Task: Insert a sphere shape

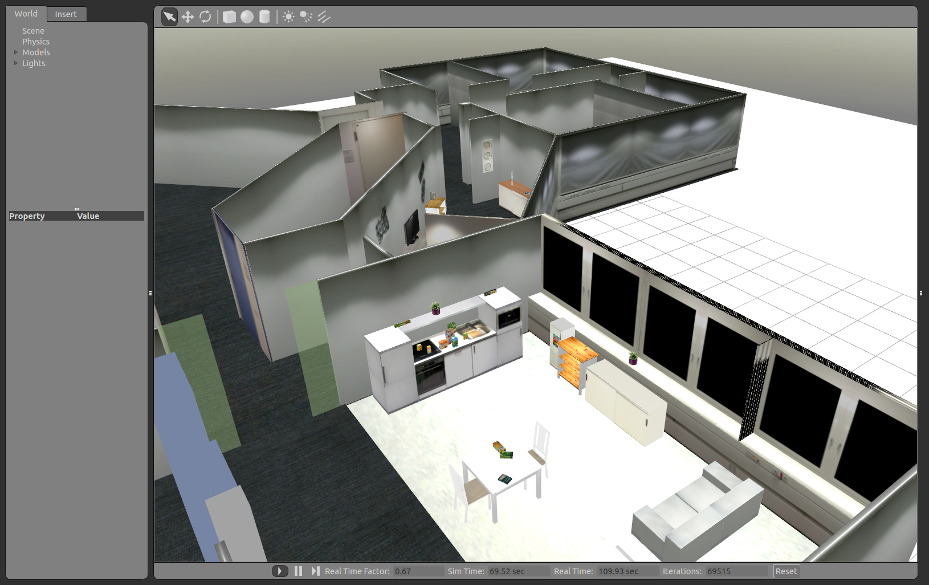Action: pos(247,17)
